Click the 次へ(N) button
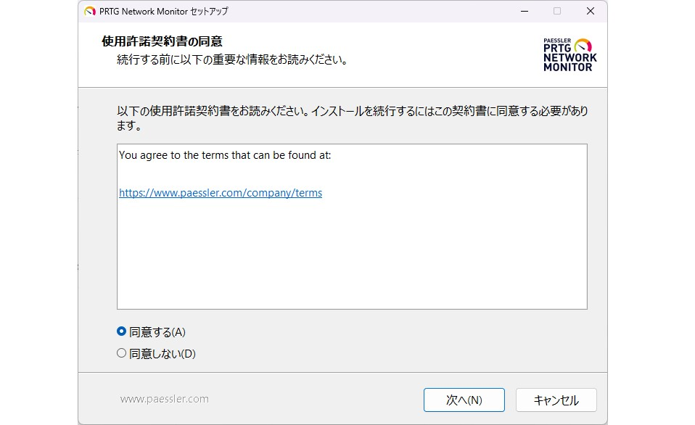 [464, 400]
